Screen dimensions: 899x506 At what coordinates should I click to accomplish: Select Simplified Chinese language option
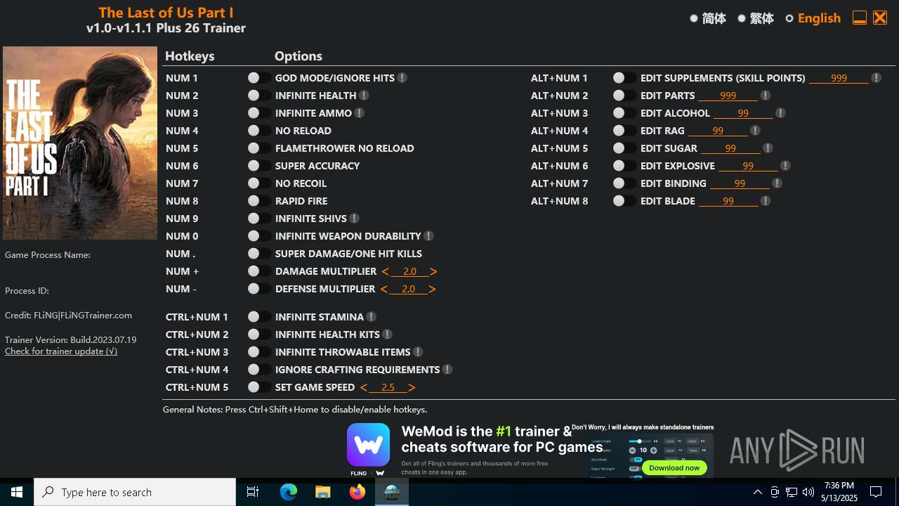(x=708, y=18)
